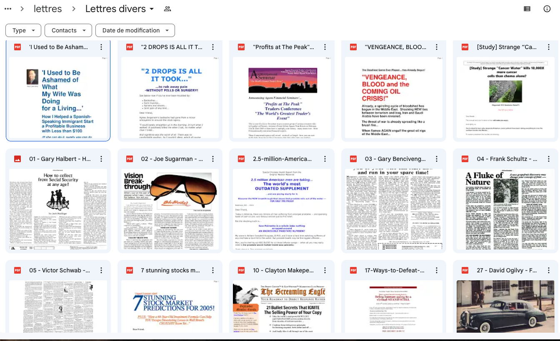Select file name 01 - Gary Halbert - H...
The height and width of the screenshot is (341, 560).
pyautogui.click(x=60, y=159)
